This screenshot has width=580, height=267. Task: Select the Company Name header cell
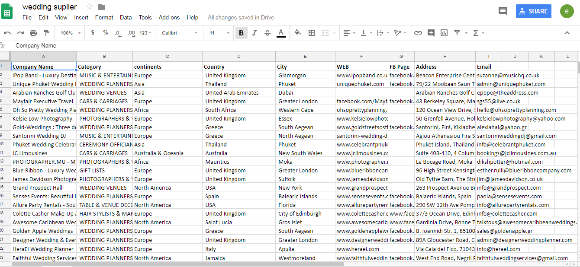click(x=44, y=67)
